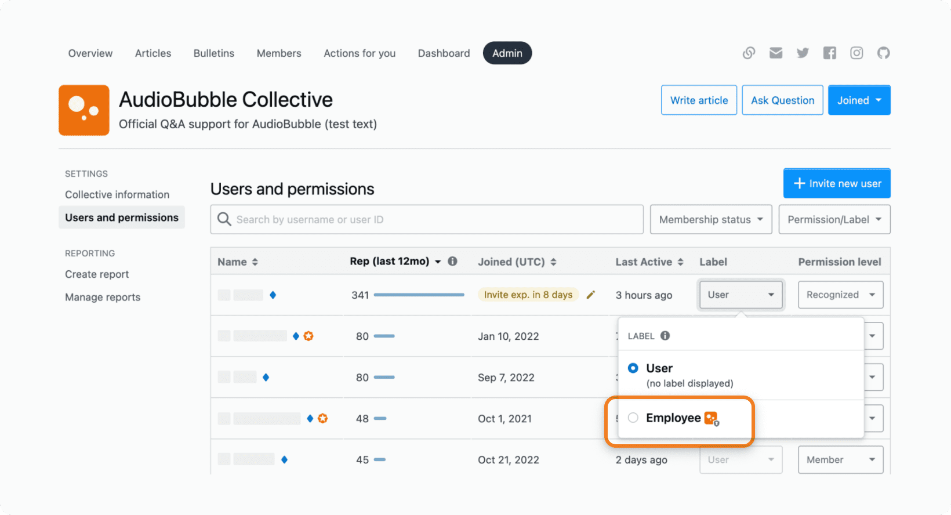Click the 'Jan 10, 2022' joined date
Screen dimensions: 951x515
point(509,336)
